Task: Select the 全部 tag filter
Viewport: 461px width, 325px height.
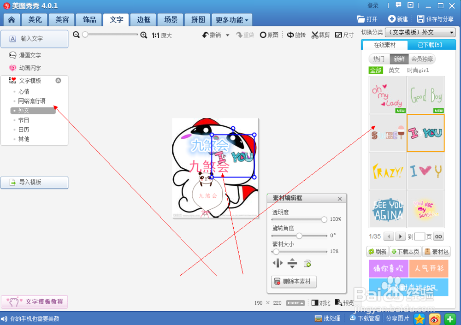Action: [376, 70]
